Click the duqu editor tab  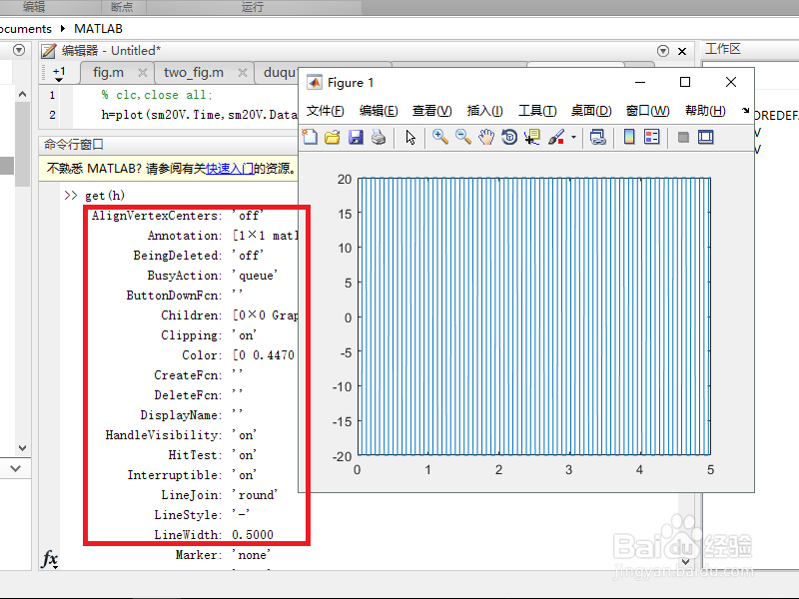click(280, 72)
